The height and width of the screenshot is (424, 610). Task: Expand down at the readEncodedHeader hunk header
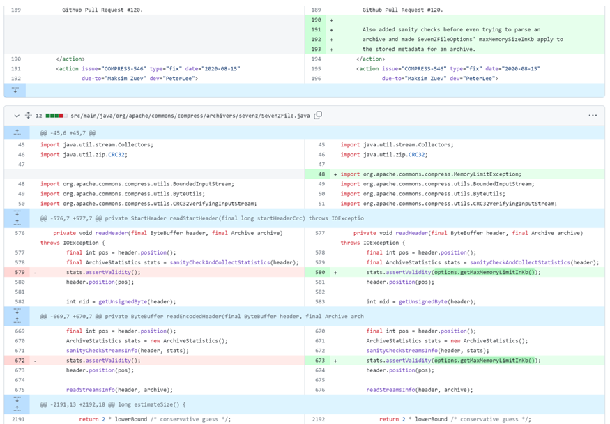(x=17, y=312)
